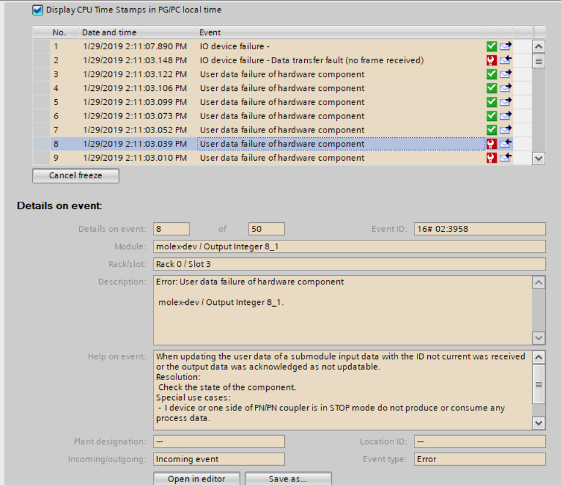Click the Event ID field 16# 02:3958

(x=480, y=229)
